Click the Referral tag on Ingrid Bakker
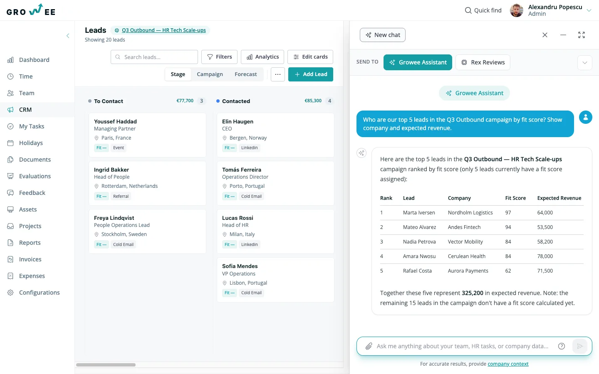 point(121,196)
